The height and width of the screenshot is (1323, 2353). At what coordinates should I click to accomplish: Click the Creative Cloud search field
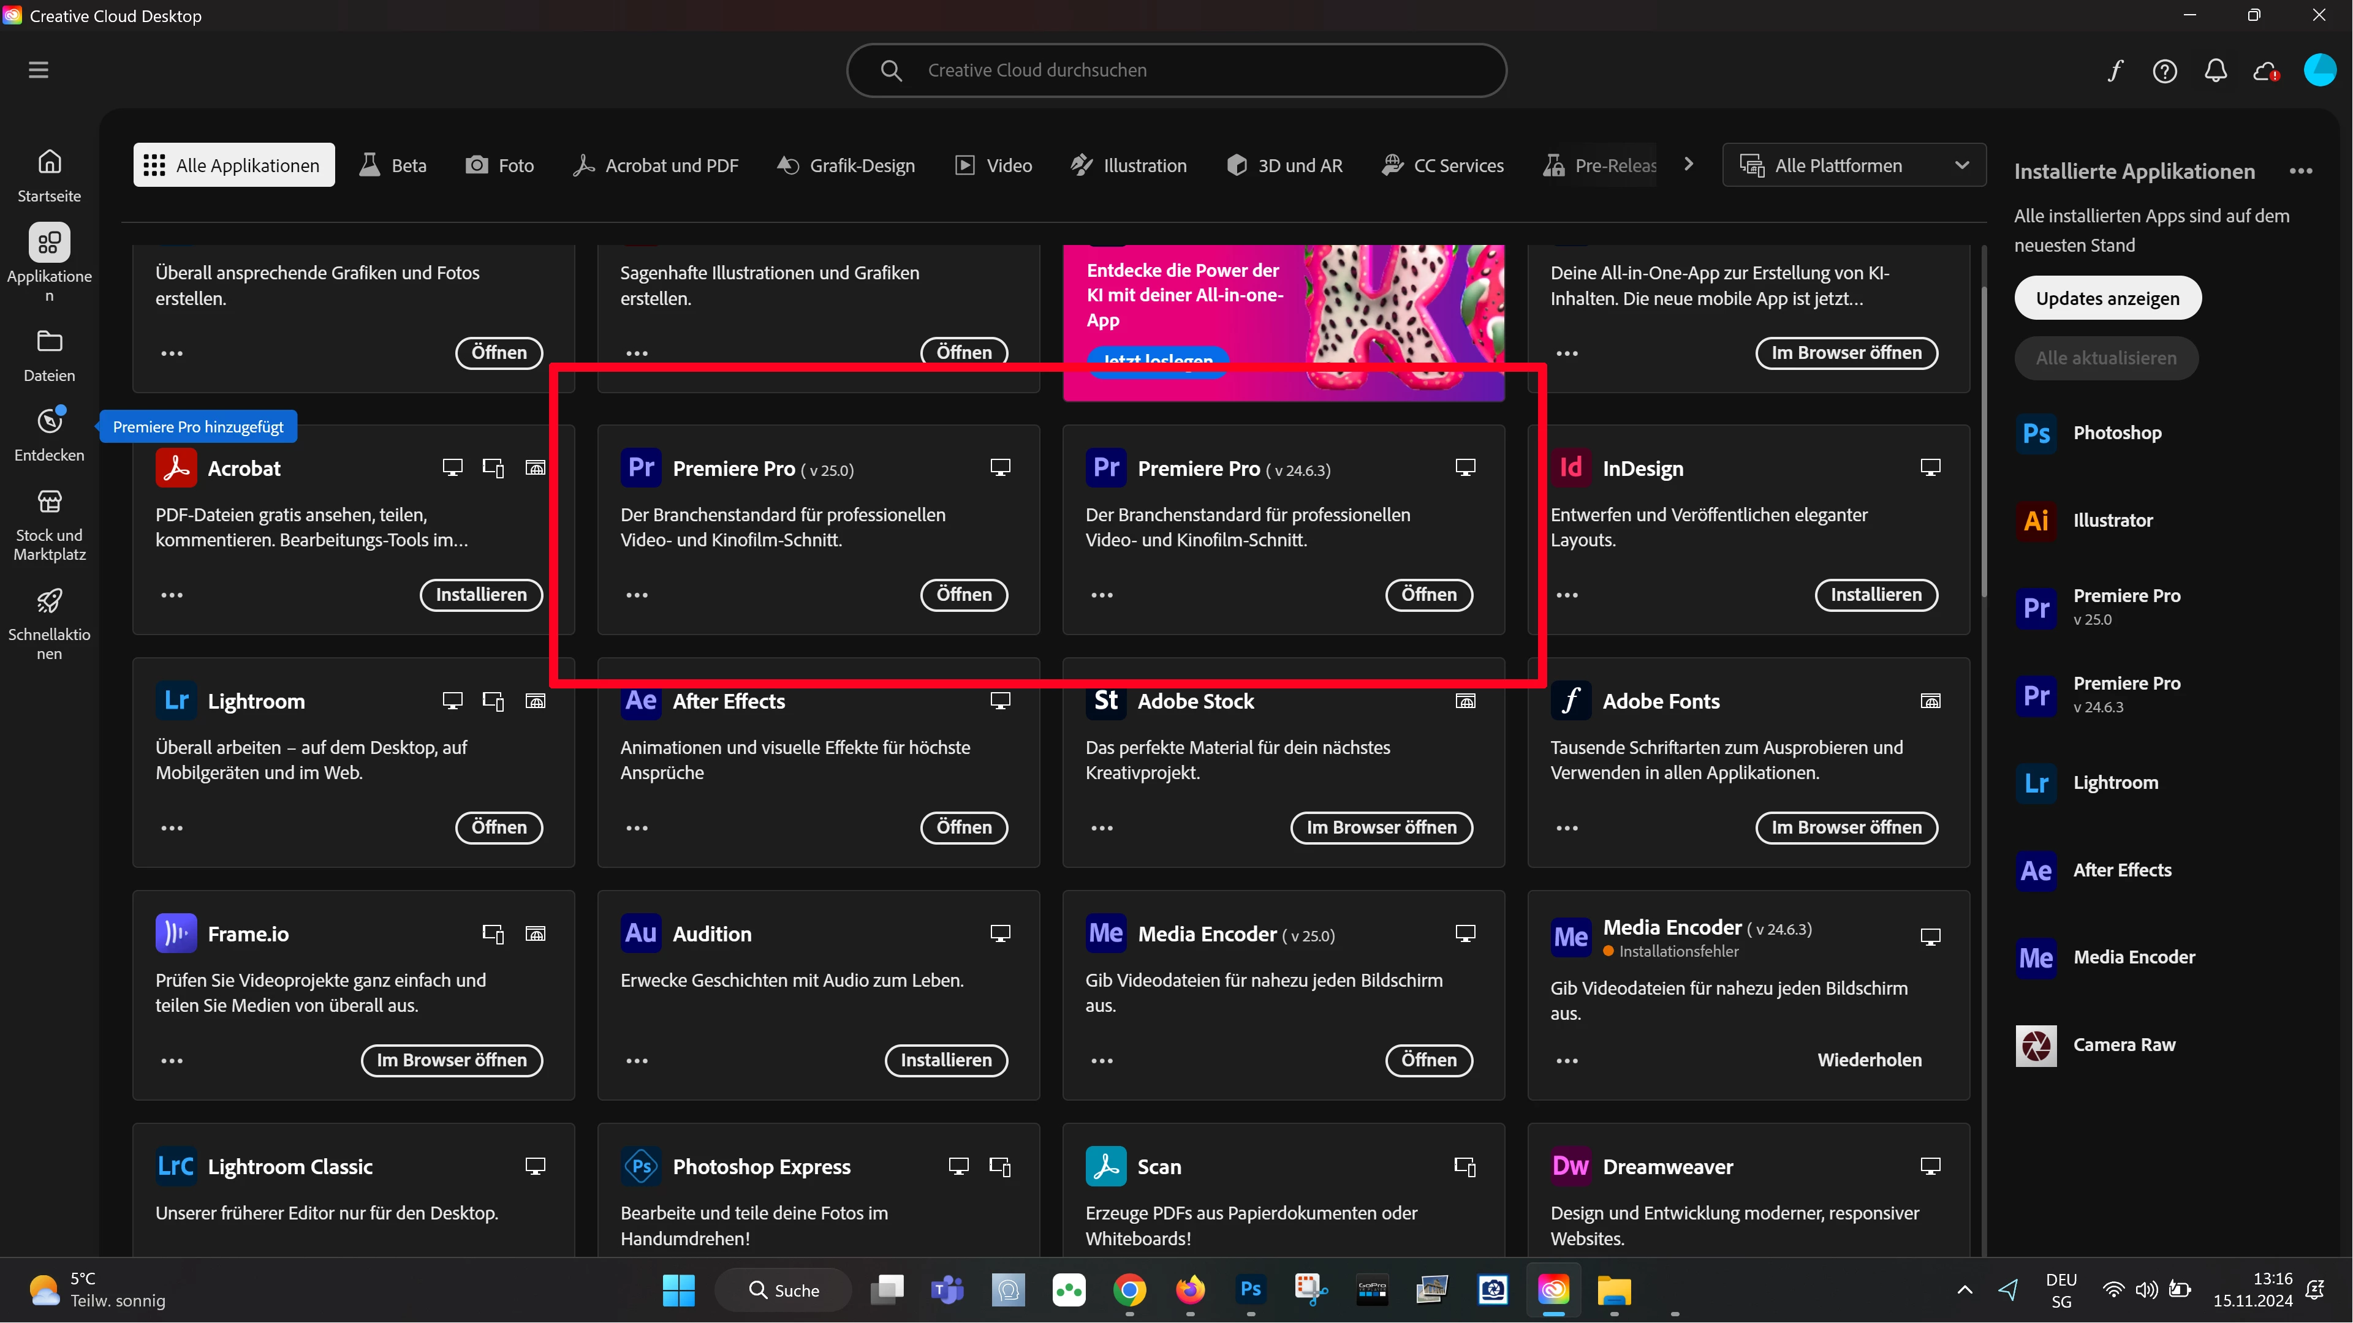(1176, 70)
